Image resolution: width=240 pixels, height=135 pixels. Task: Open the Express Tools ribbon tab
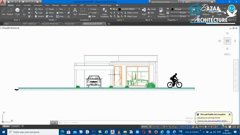tap(91, 5)
